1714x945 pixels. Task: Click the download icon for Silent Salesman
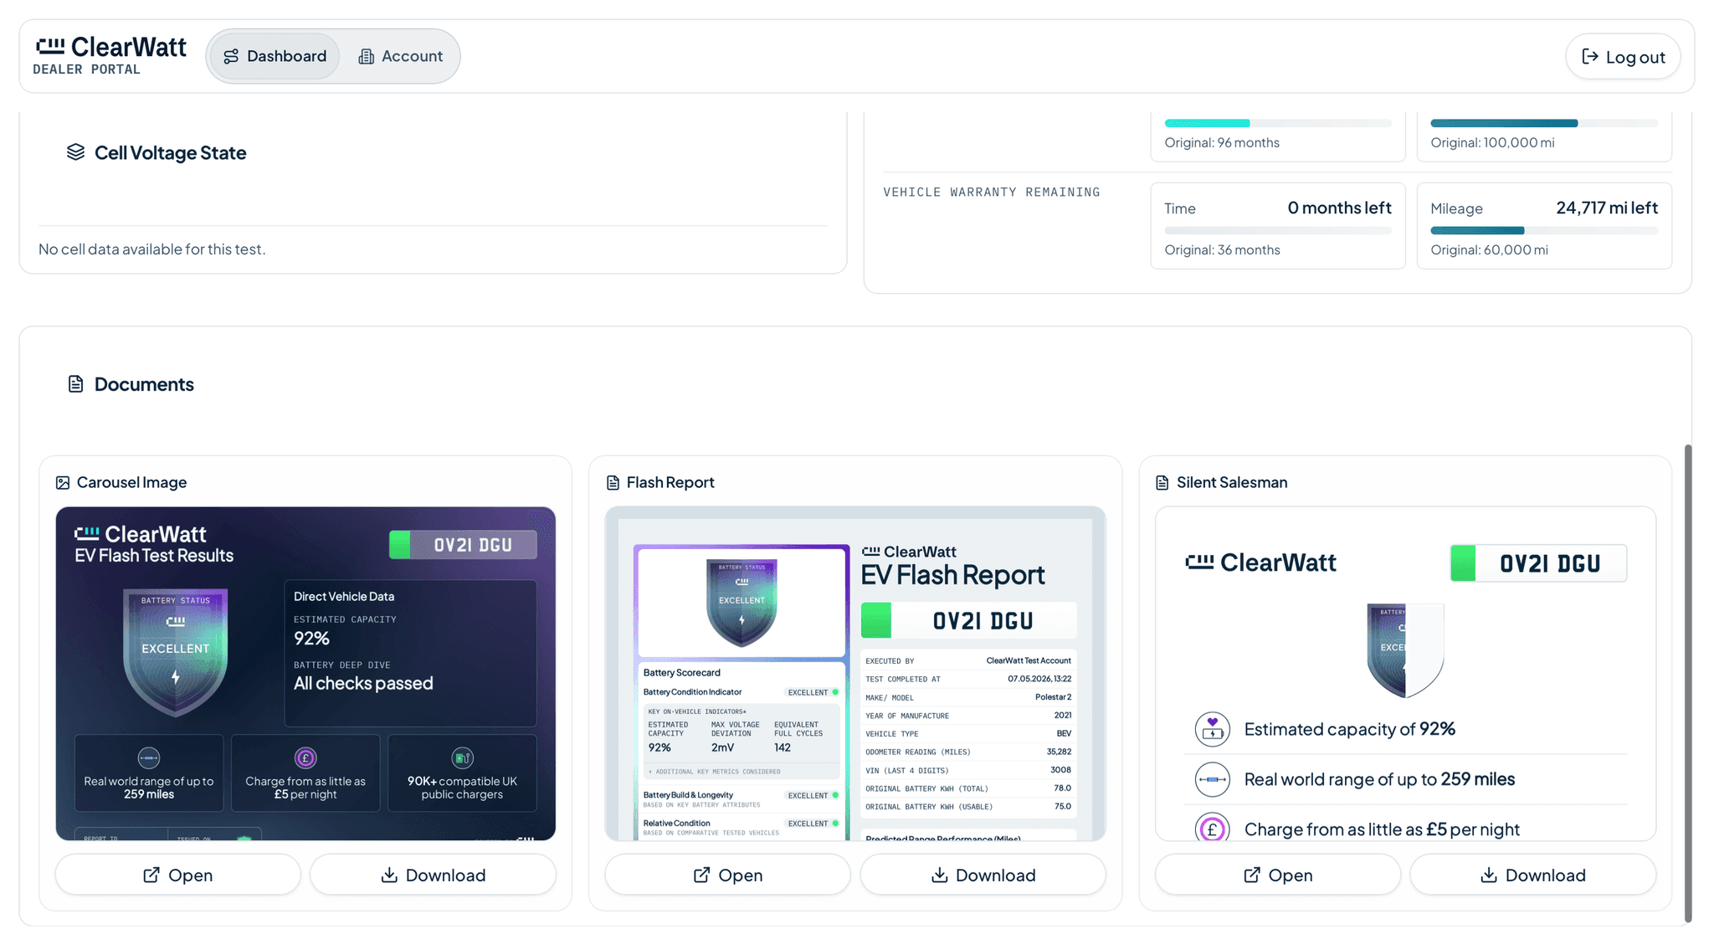click(1489, 875)
